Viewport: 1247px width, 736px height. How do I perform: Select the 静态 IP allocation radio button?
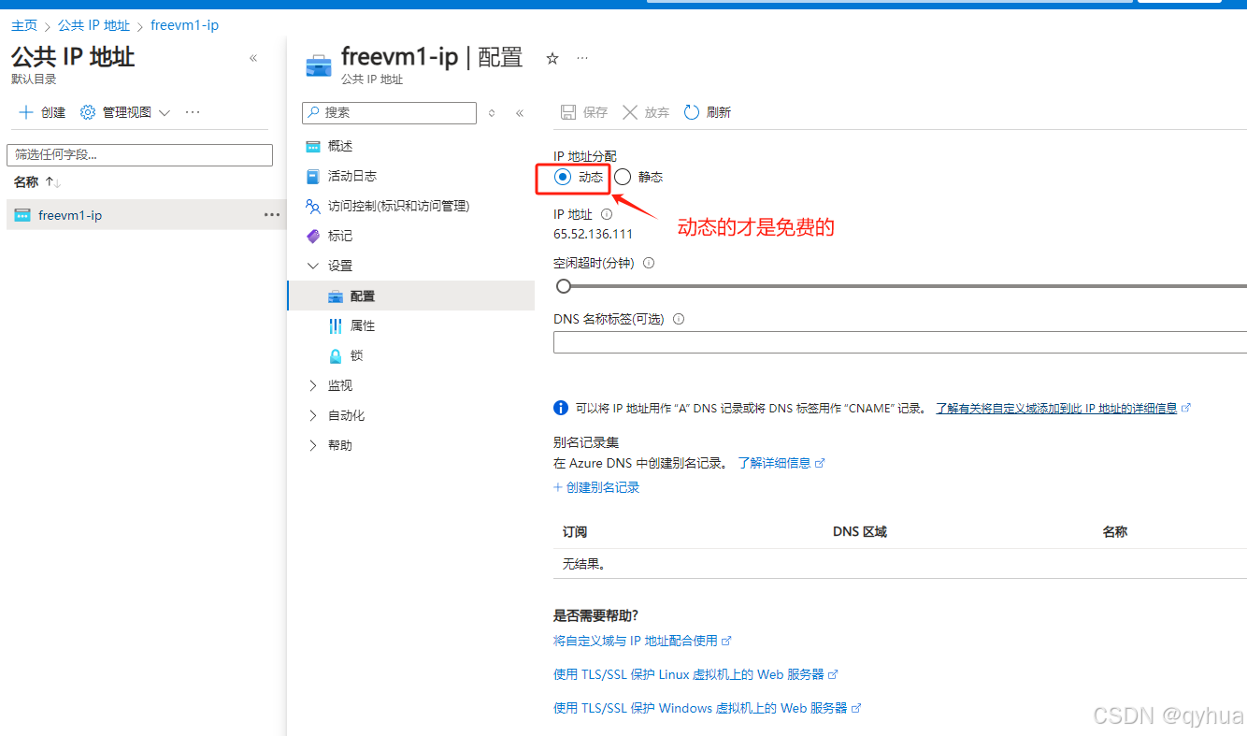(623, 177)
